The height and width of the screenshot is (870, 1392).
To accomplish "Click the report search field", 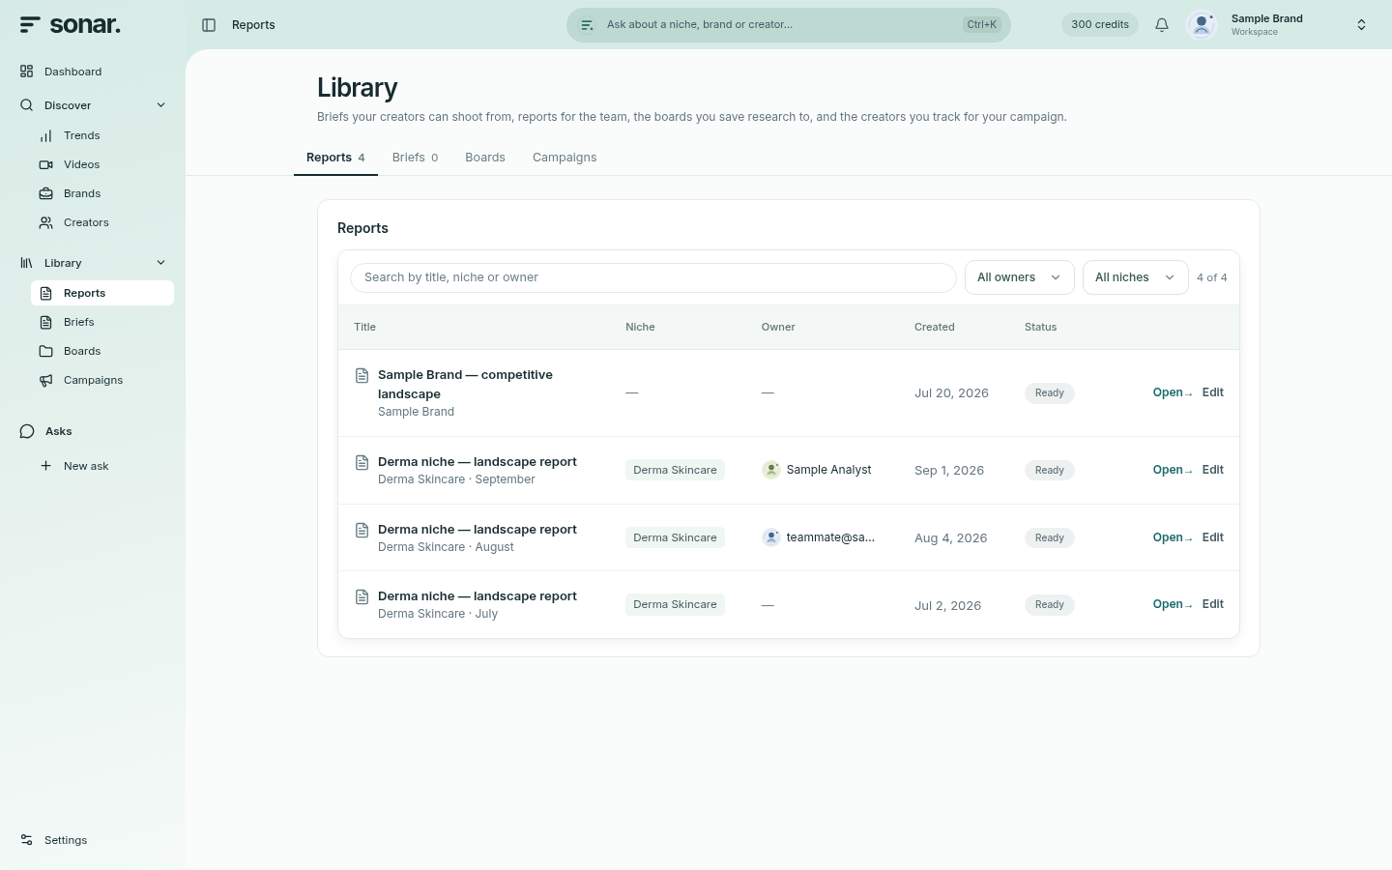I will coord(653,277).
